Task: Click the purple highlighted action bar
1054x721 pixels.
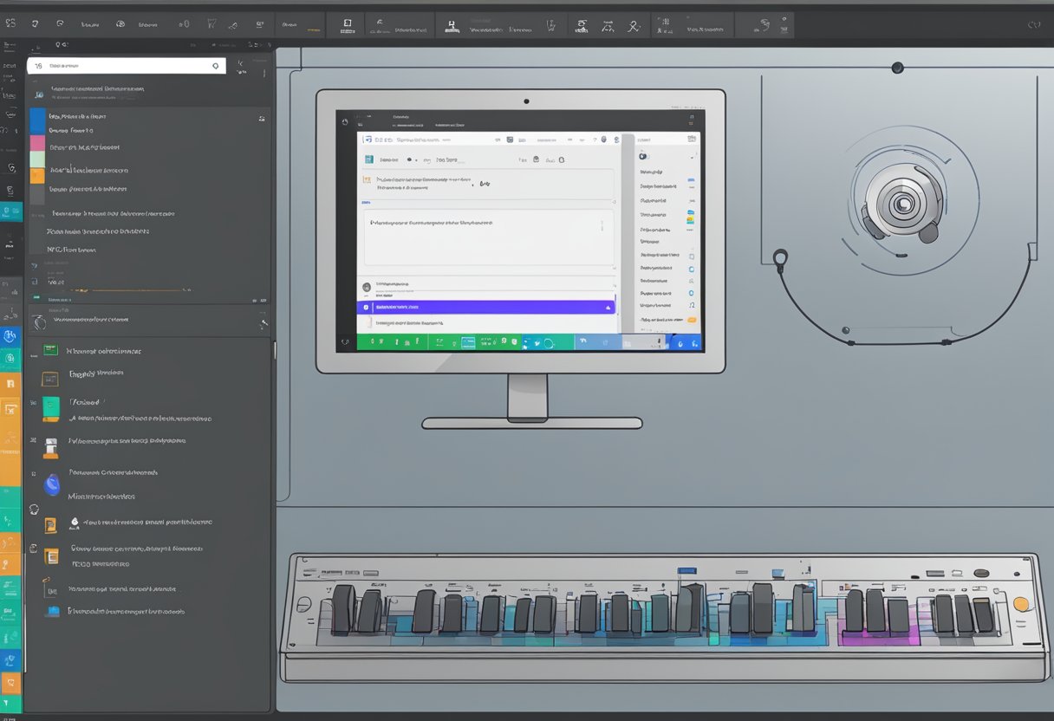Action: 486,307
